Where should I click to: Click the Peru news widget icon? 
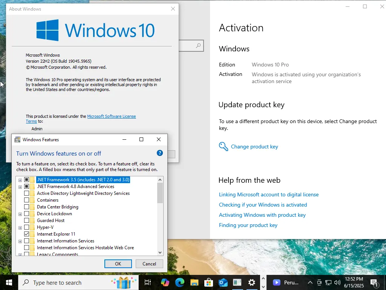click(276, 282)
